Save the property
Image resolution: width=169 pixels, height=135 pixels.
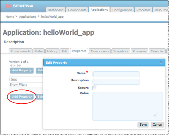(x=143, y=125)
